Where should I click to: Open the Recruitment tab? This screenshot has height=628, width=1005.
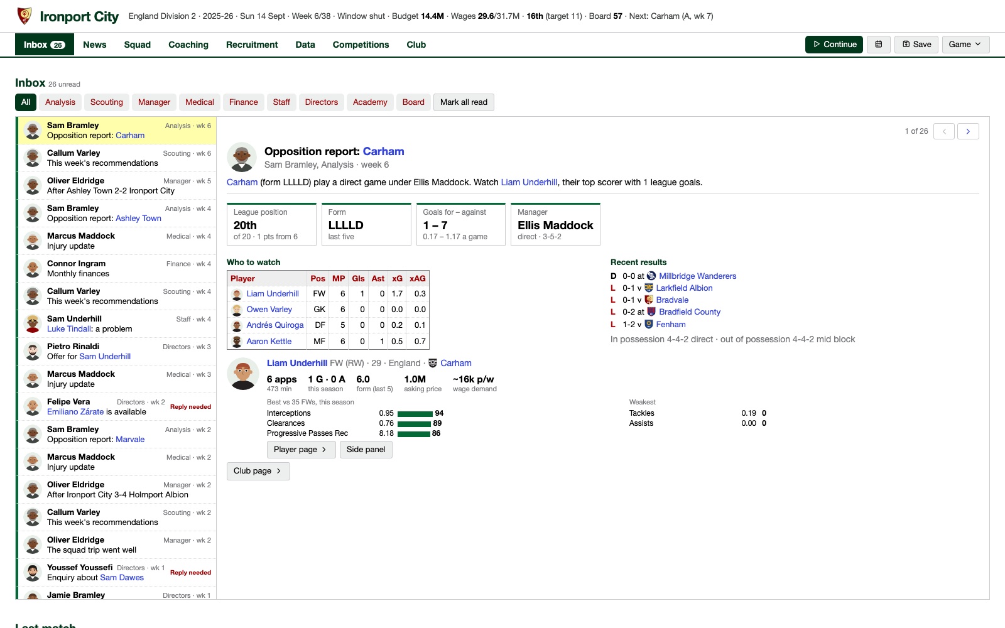(x=252, y=45)
